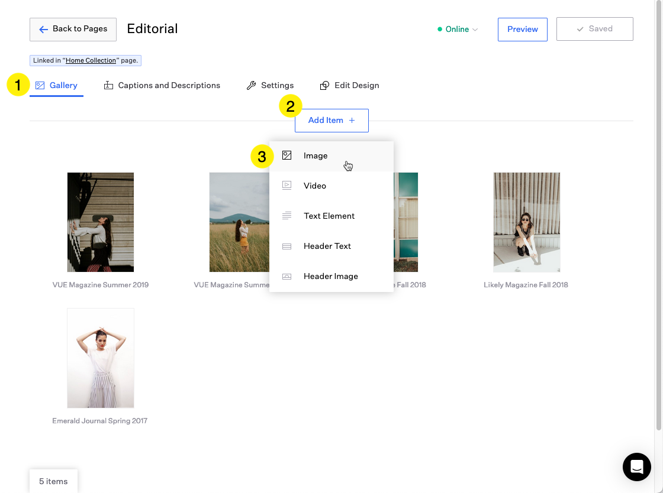Choose Video from the Add Item menu
This screenshot has height=493, width=663.
(x=331, y=186)
